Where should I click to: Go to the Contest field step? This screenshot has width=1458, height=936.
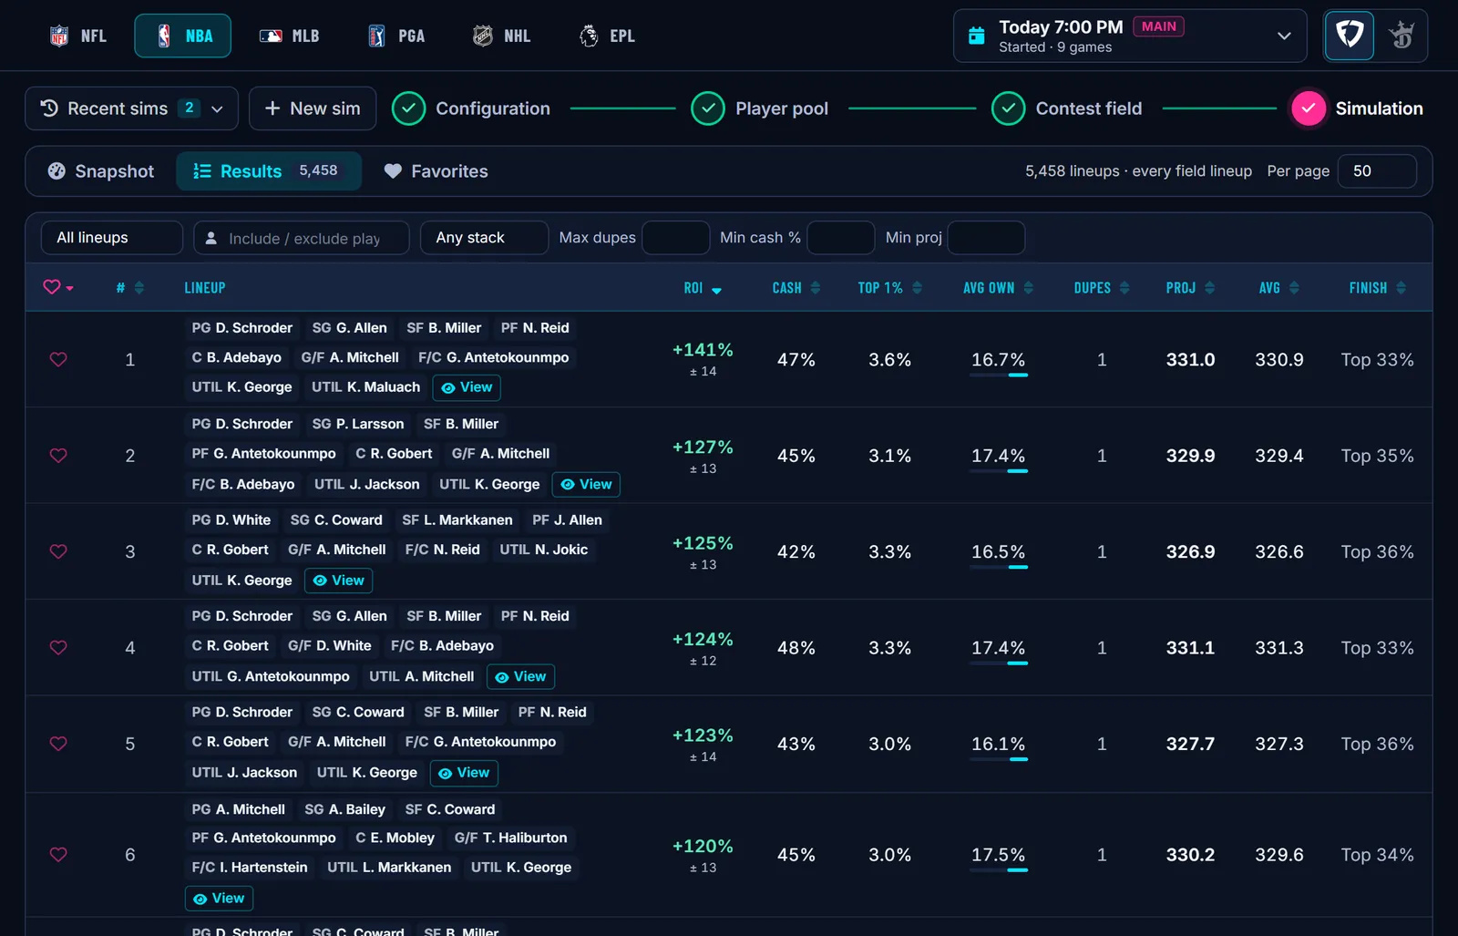1067,108
